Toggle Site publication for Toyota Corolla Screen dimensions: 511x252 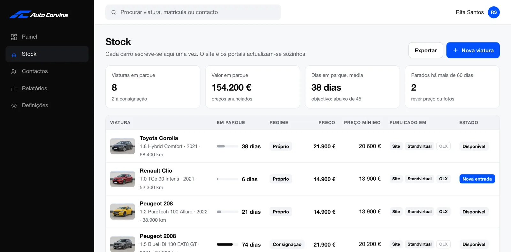pos(396,146)
